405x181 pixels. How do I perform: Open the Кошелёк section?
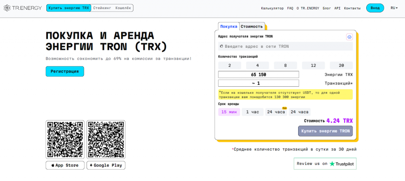click(x=123, y=8)
